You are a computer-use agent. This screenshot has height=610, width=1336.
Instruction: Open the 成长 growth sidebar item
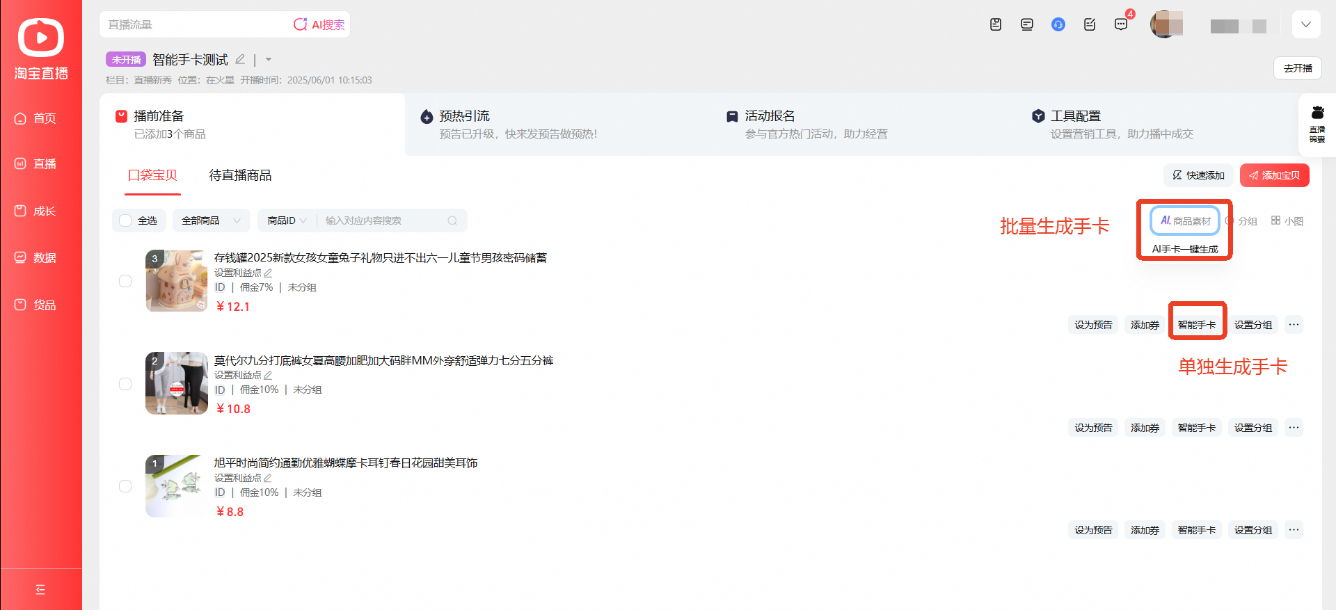pos(35,211)
